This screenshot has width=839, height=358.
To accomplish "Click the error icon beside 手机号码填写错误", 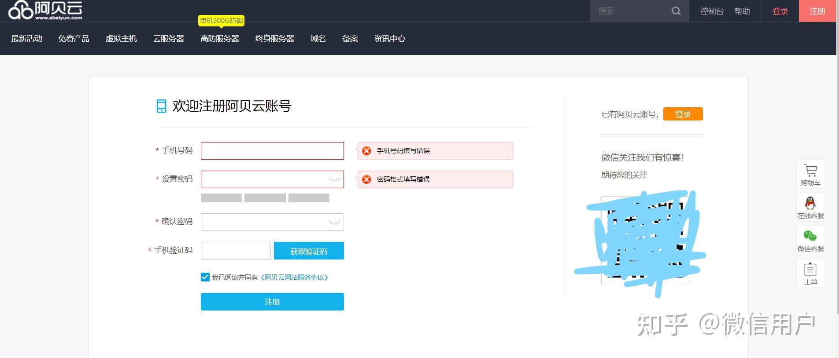I will 366,151.
